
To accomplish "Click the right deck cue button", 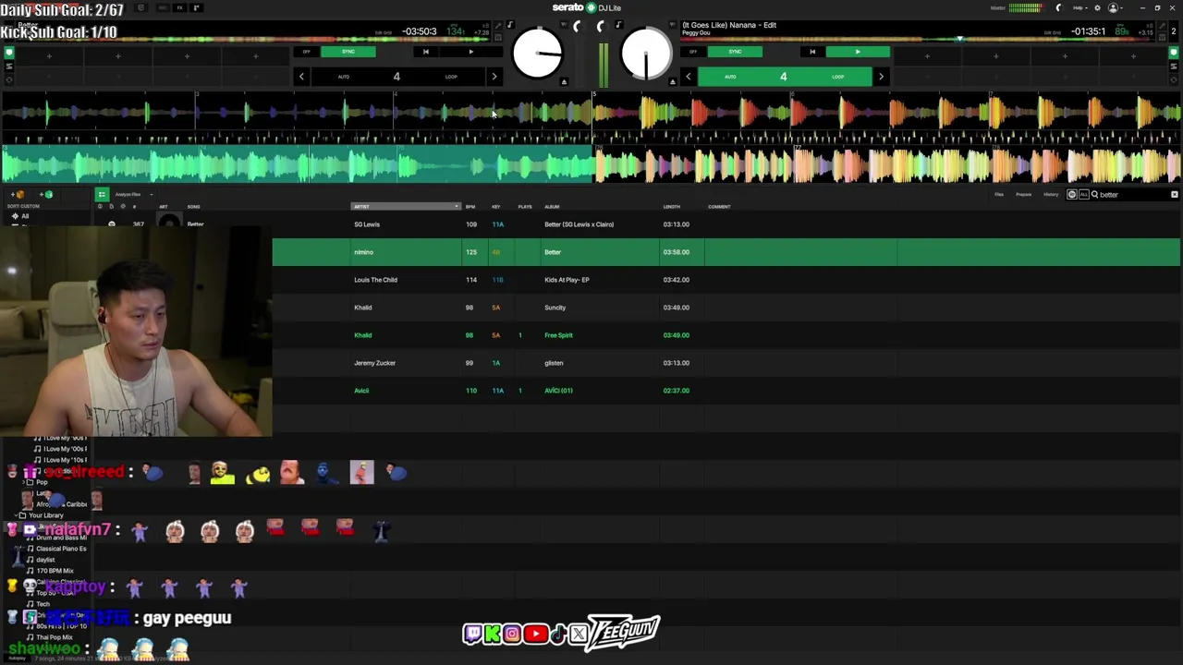I will coord(812,52).
